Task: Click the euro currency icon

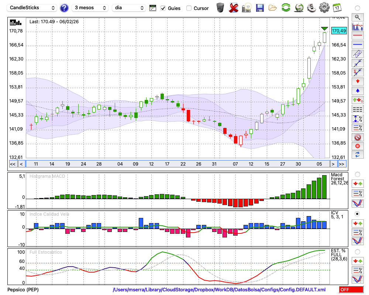Action: (x=311, y=7)
